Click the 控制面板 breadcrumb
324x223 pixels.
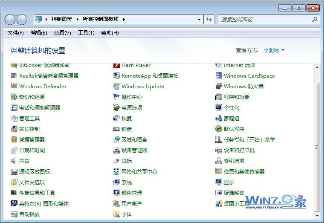(61, 19)
